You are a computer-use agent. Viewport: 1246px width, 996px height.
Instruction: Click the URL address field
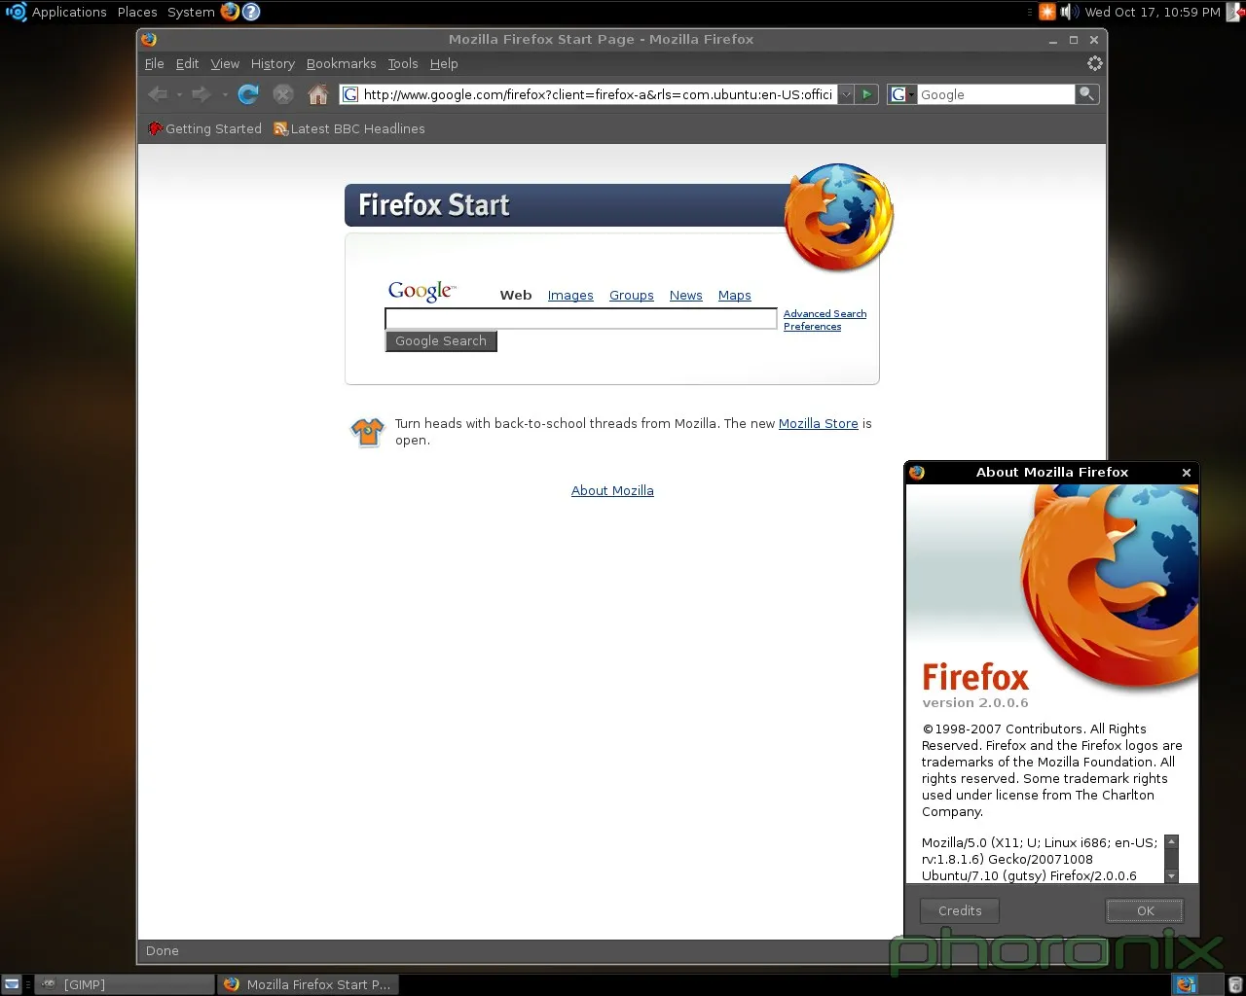pyautogui.click(x=598, y=94)
